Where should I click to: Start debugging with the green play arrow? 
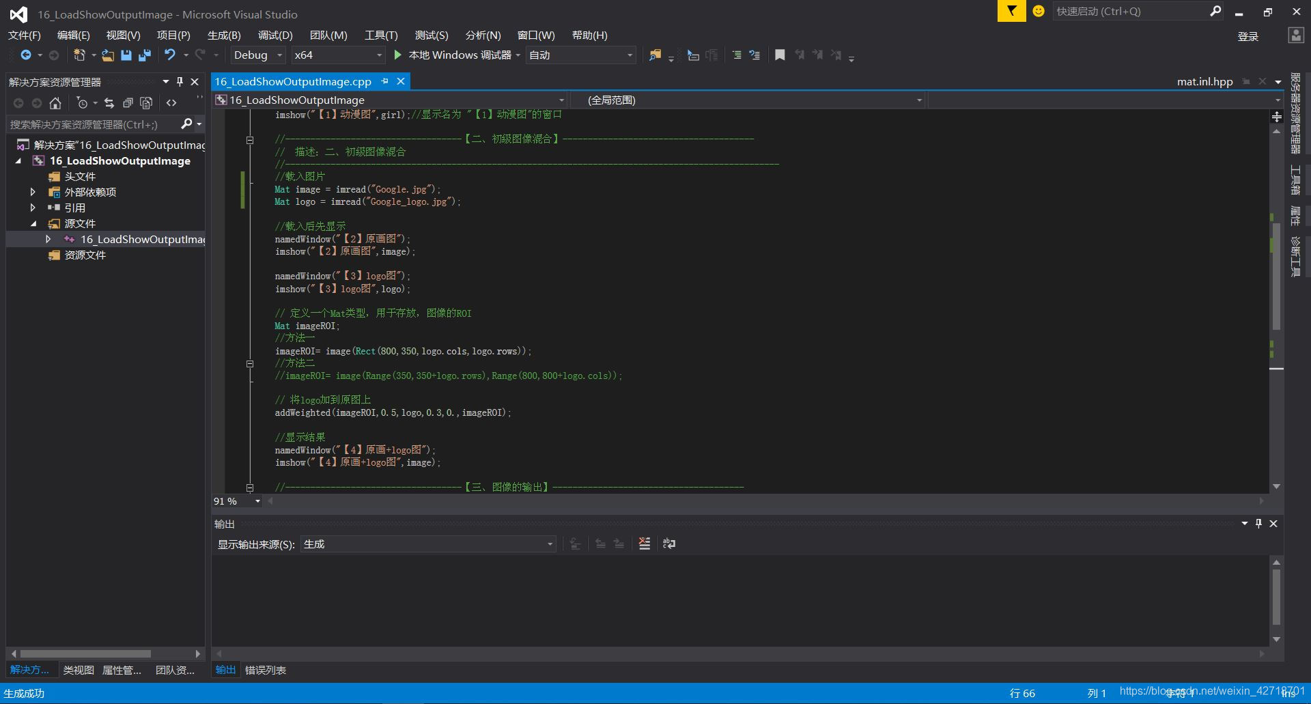398,55
